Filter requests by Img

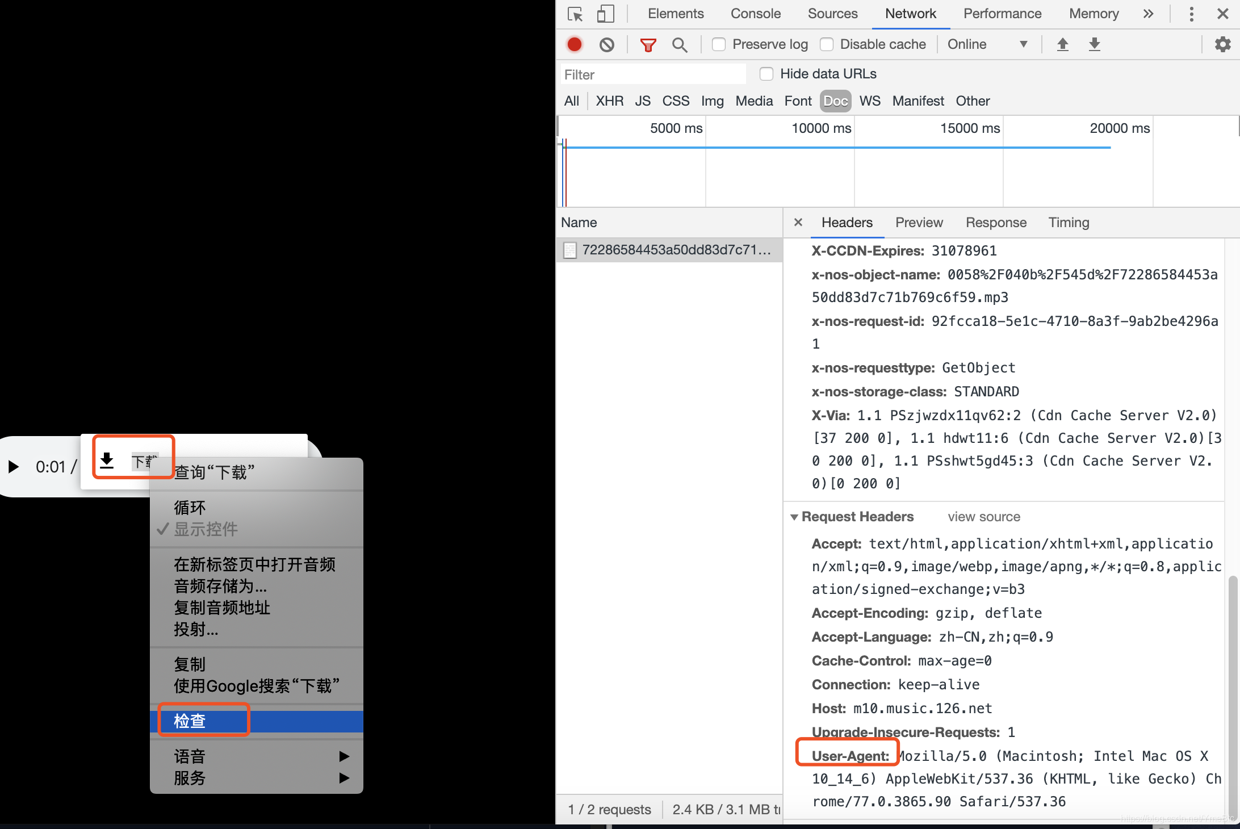pos(712,101)
